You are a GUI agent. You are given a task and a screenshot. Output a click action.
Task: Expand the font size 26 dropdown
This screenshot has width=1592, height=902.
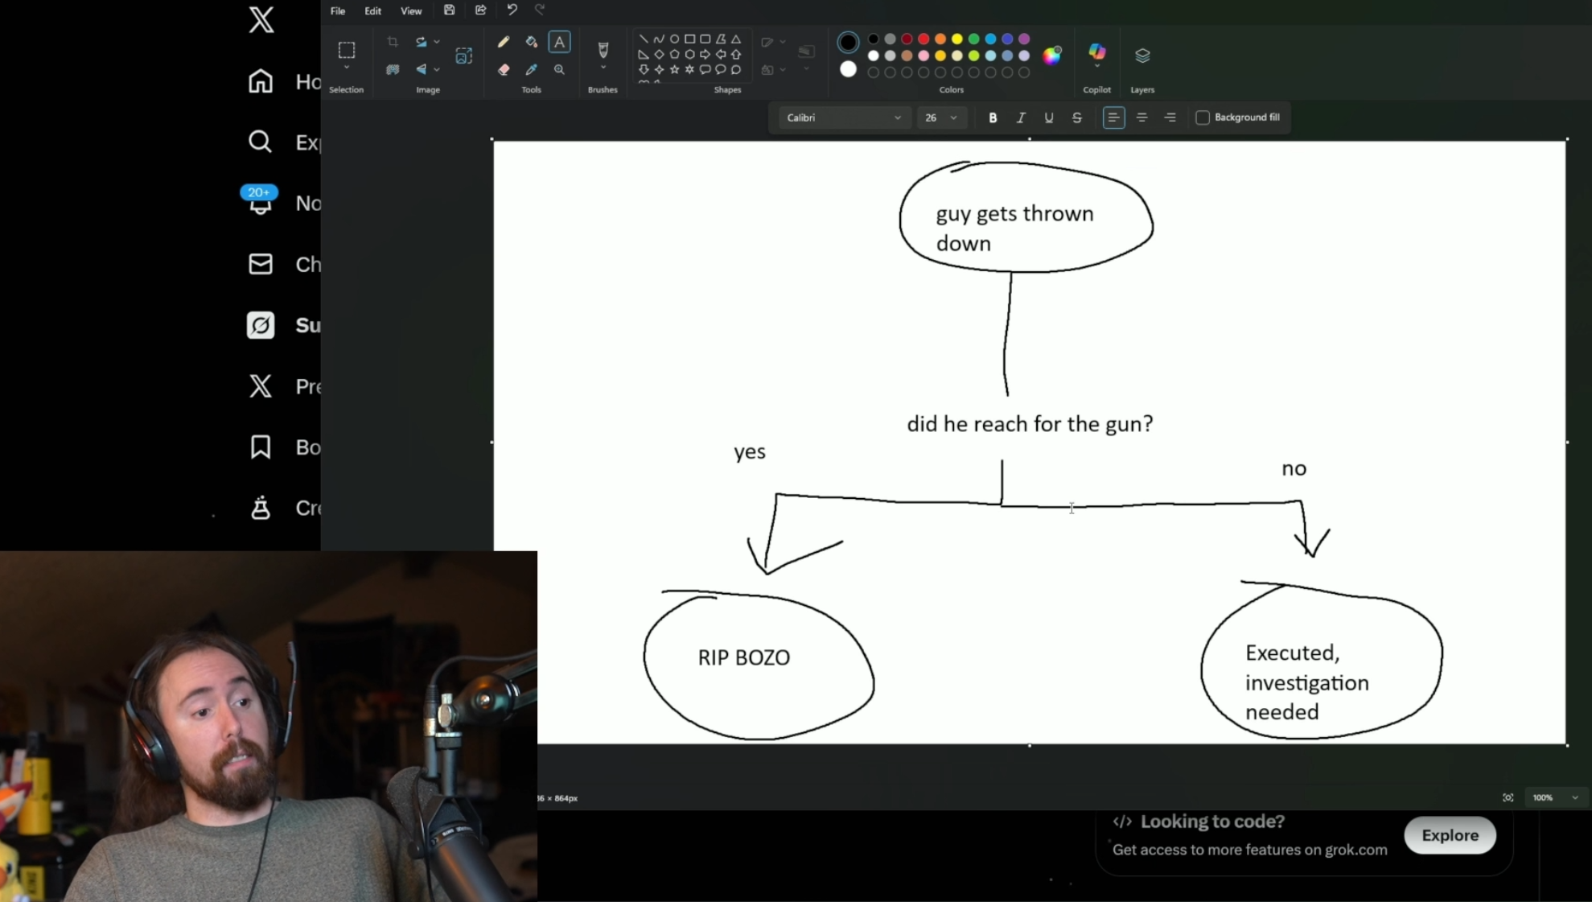953,117
